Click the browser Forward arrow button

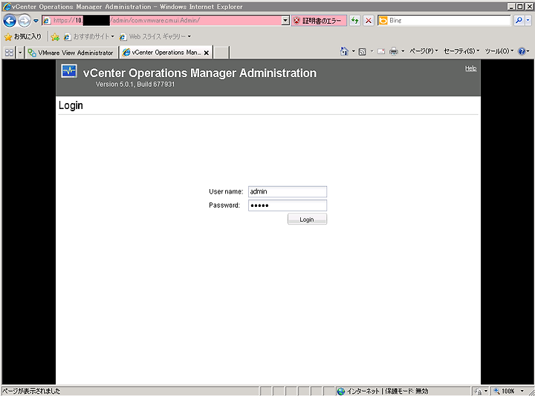[x=25, y=21]
